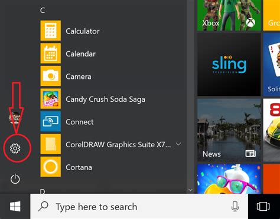Open the News live tile

pos(229,130)
